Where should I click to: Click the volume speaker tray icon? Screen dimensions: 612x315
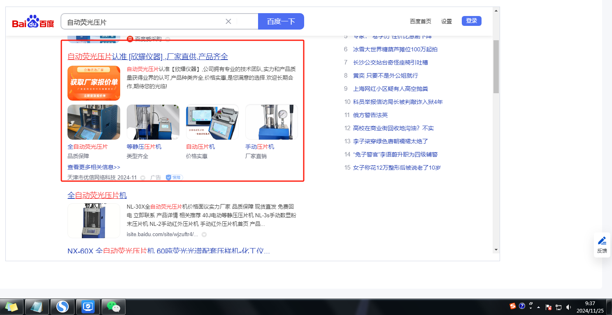[x=569, y=307]
